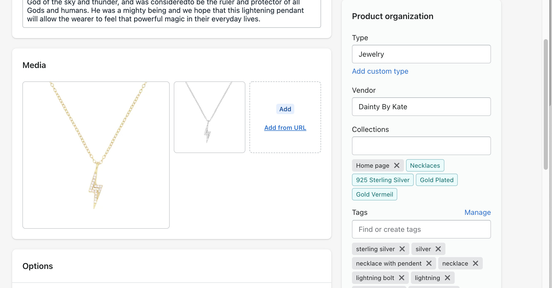Click the Gold Vermeil collection chip

click(374, 194)
